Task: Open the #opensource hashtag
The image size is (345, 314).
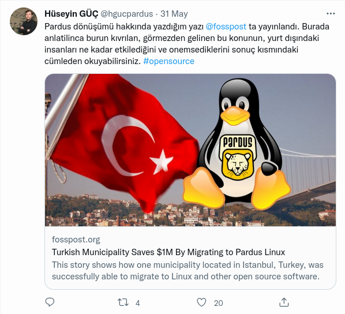Action: [x=169, y=61]
